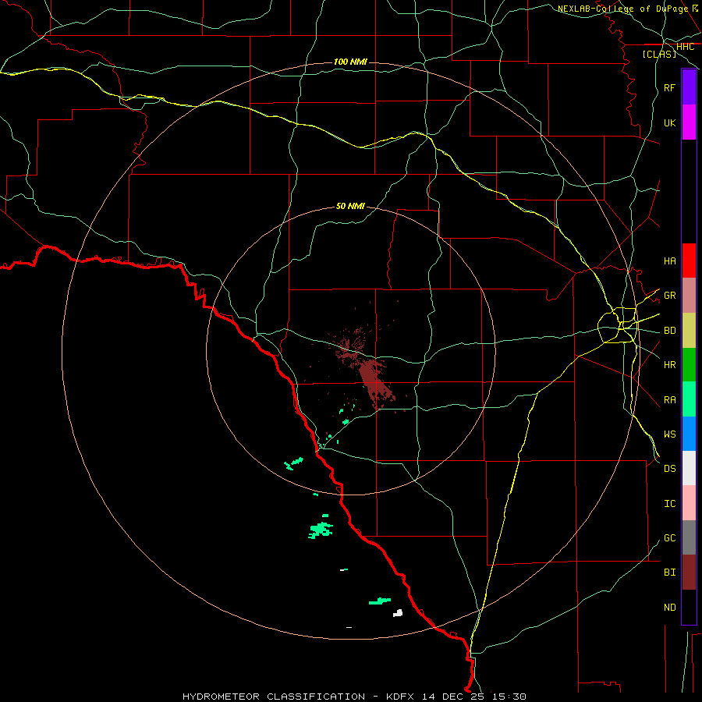Click the 100 NMI range ring label
The height and width of the screenshot is (702, 702).
pyautogui.click(x=350, y=62)
